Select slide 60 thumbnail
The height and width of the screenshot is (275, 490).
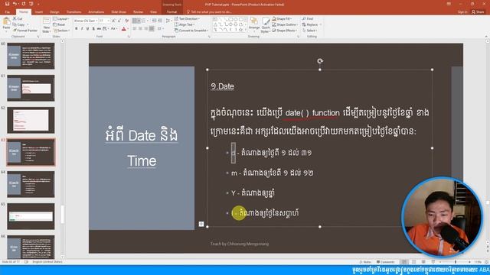31,56
